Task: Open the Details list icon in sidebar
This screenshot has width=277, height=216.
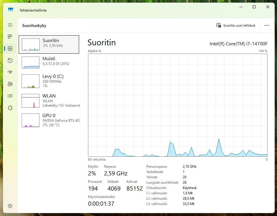Action: 10,96
